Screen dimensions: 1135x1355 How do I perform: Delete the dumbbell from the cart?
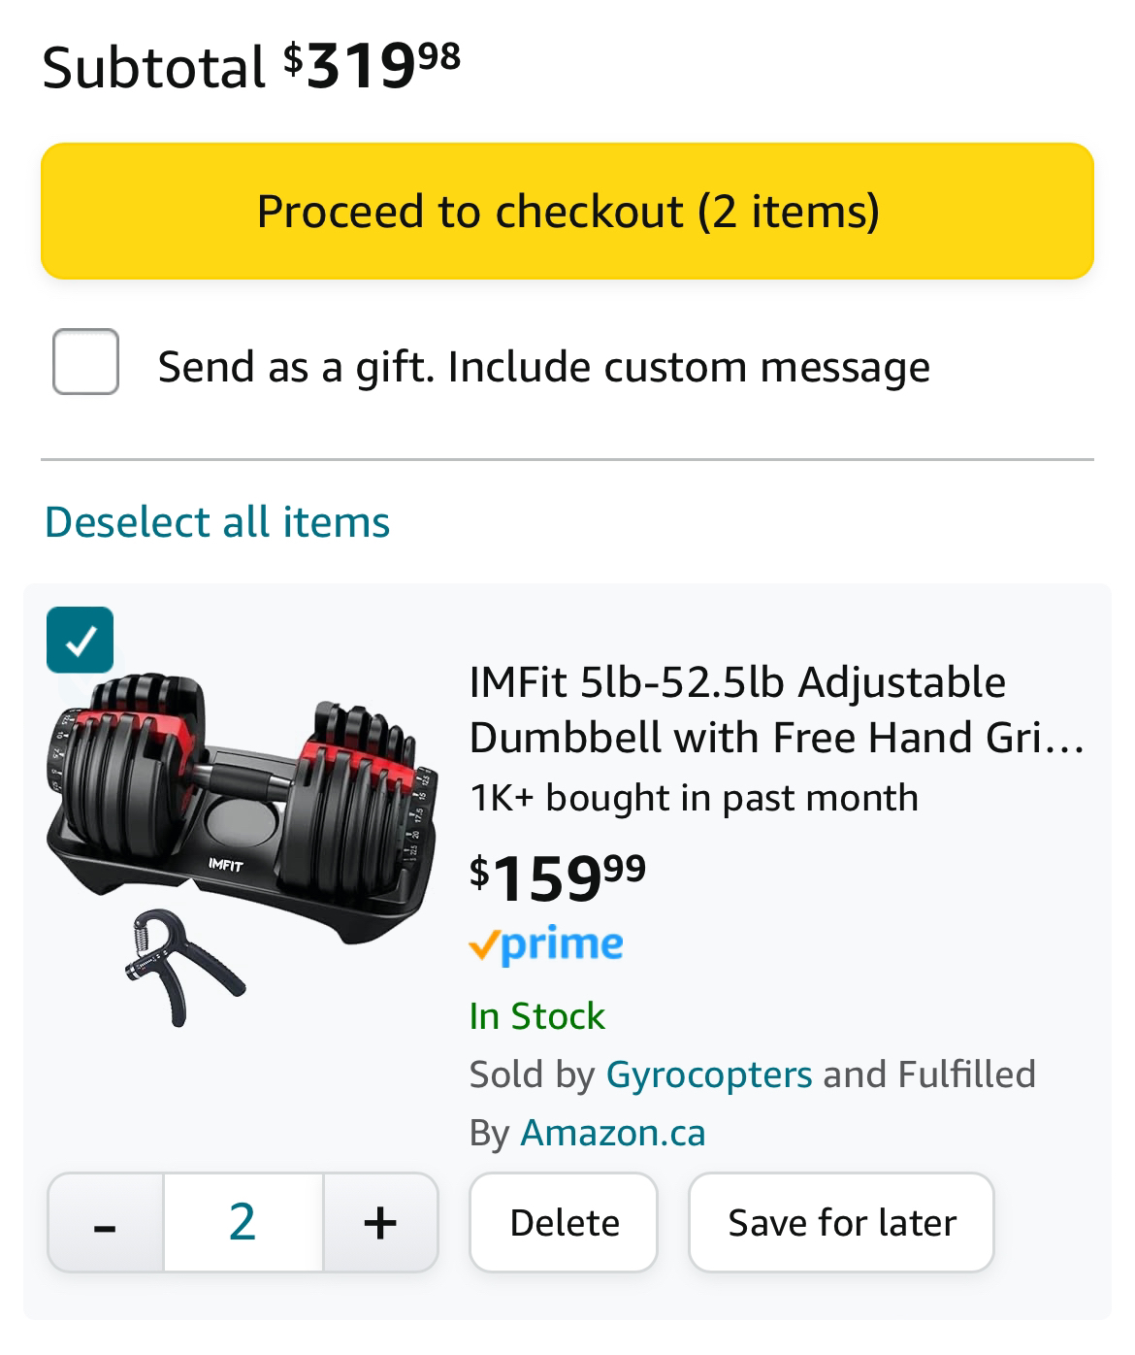pyautogui.click(x=563, y=1221)
